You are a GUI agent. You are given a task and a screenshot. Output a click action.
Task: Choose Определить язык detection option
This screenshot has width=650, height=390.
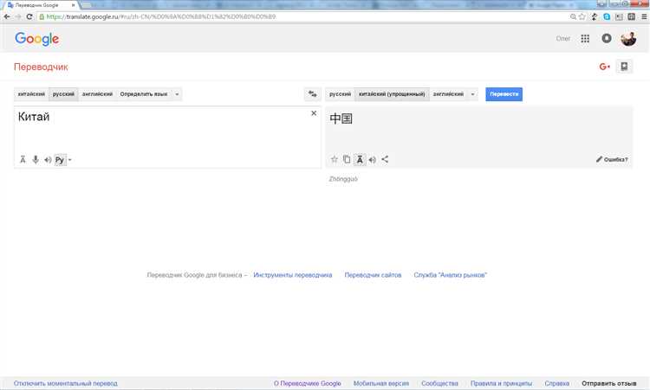[x=144, y=94]
